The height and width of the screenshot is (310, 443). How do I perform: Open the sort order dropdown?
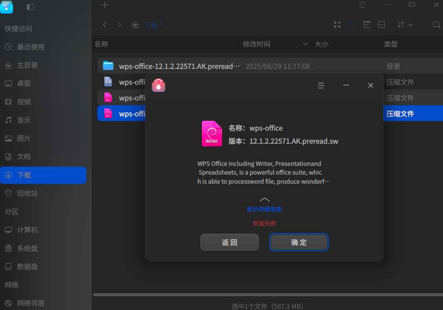(405, 25)
